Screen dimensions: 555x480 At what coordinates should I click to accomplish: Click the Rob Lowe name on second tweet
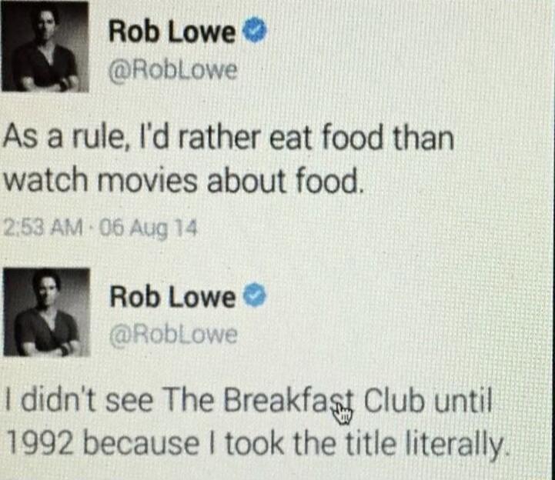coord(172,296)
